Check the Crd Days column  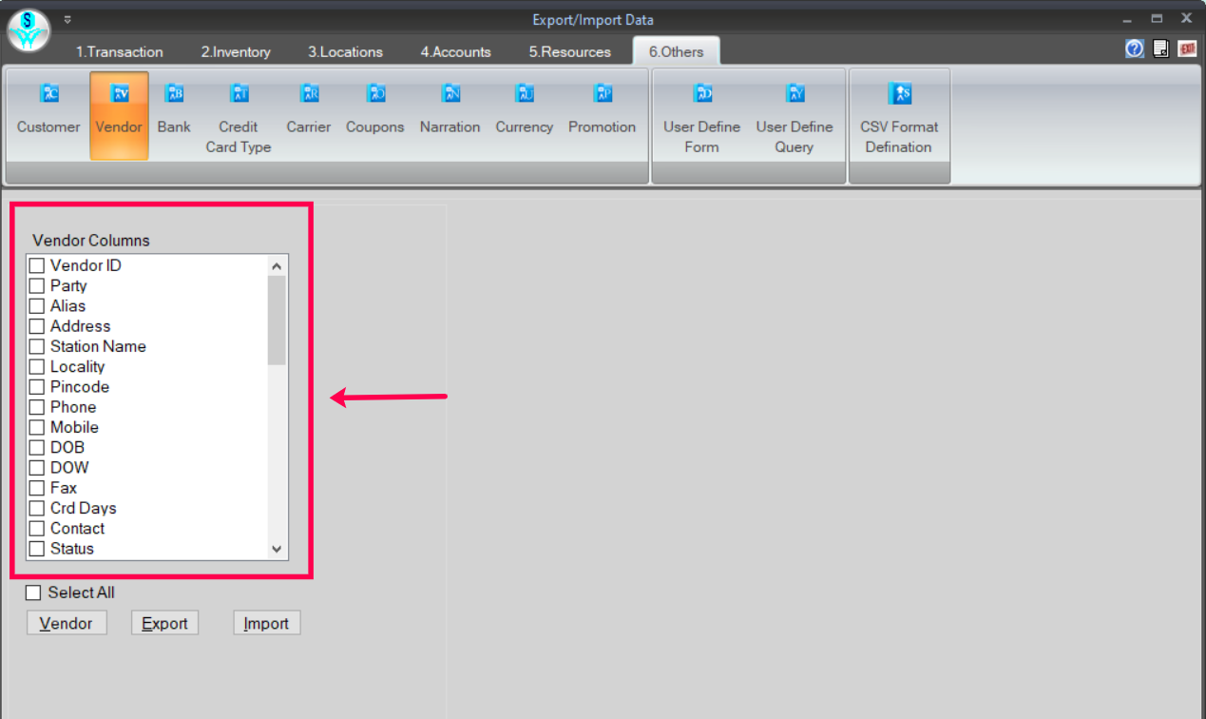[37, 508]
